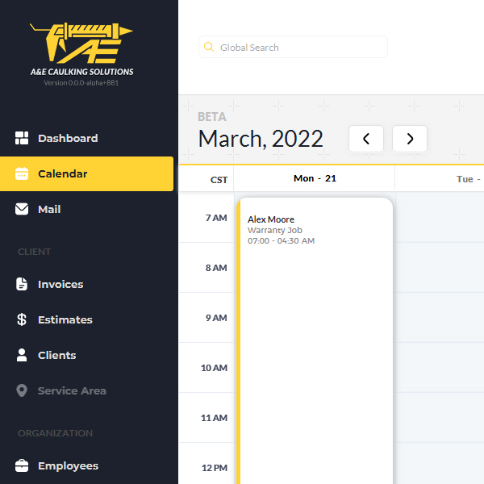Select the Mon - 21 column header
Viewport: 484px width, 484px height.
point(315,178)
